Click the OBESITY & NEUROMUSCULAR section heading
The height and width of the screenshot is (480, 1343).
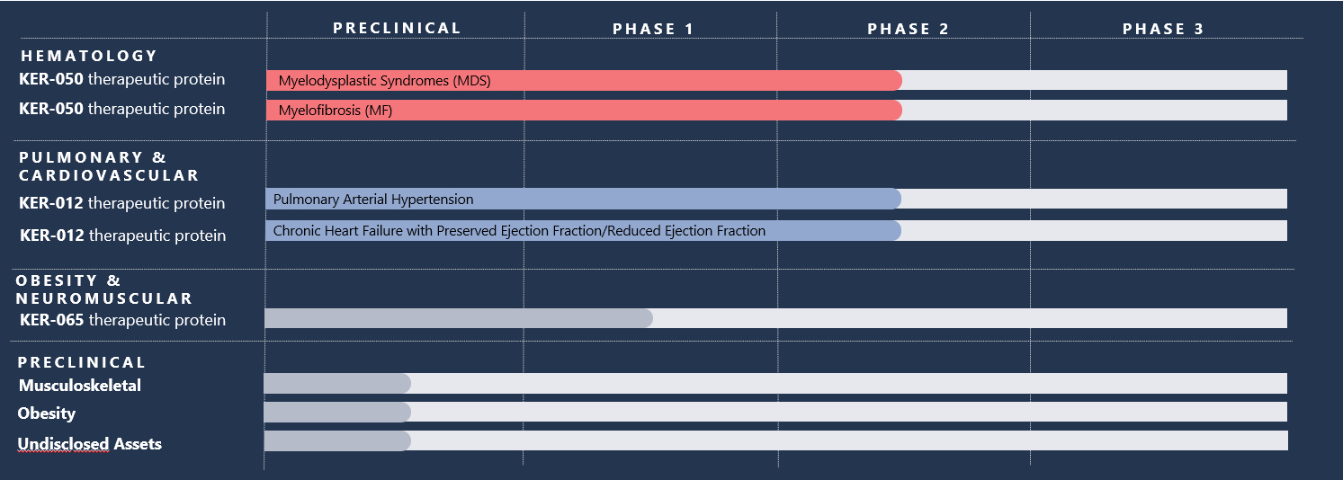[103, 289]
